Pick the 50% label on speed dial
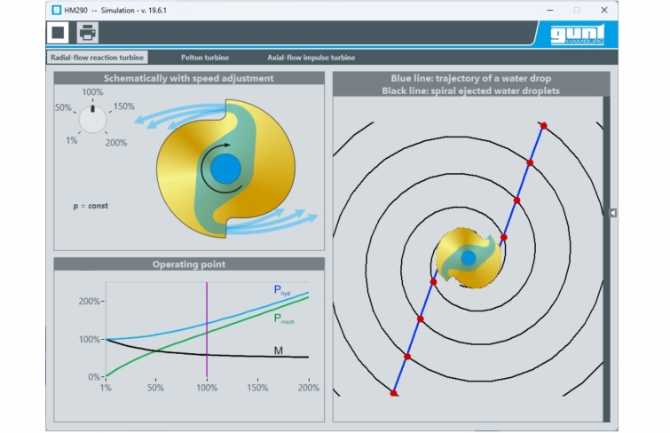670x433 pixels. coord(63,107)
